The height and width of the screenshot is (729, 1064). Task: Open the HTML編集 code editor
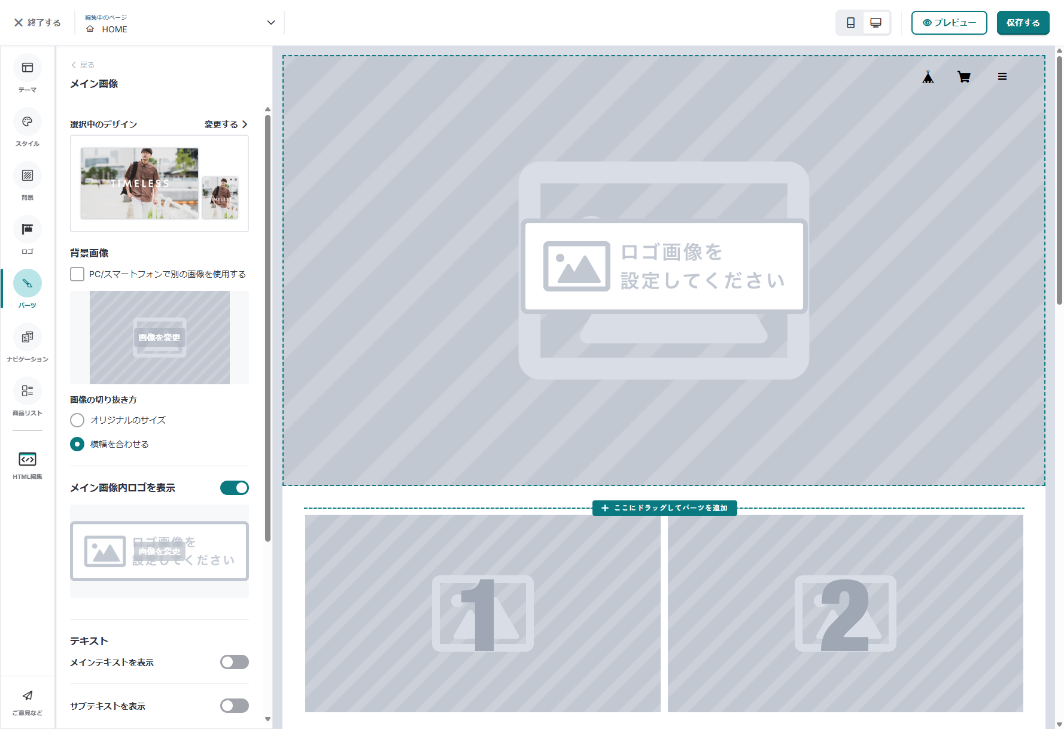coord(28,460)
